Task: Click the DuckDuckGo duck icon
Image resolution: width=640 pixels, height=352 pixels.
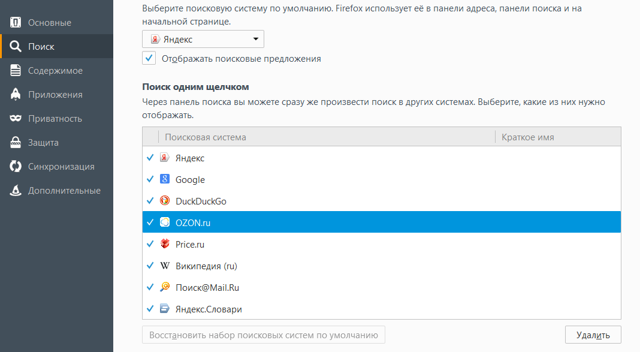Action: 165,201
